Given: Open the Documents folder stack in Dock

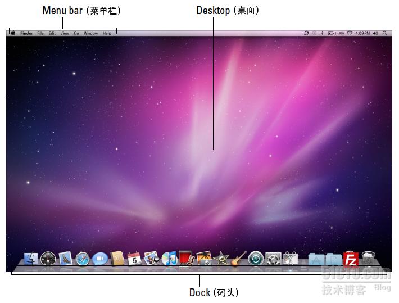Looking at the screenshot, I should click(x=334, y=259).
